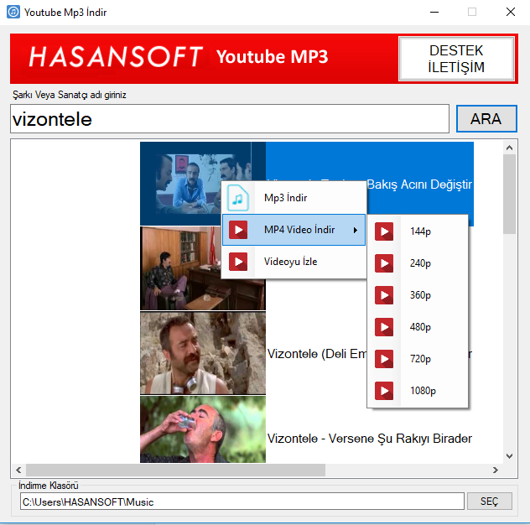Open the MP4 Video İndir submenu
530x525 pixels.
click(294, 230)
